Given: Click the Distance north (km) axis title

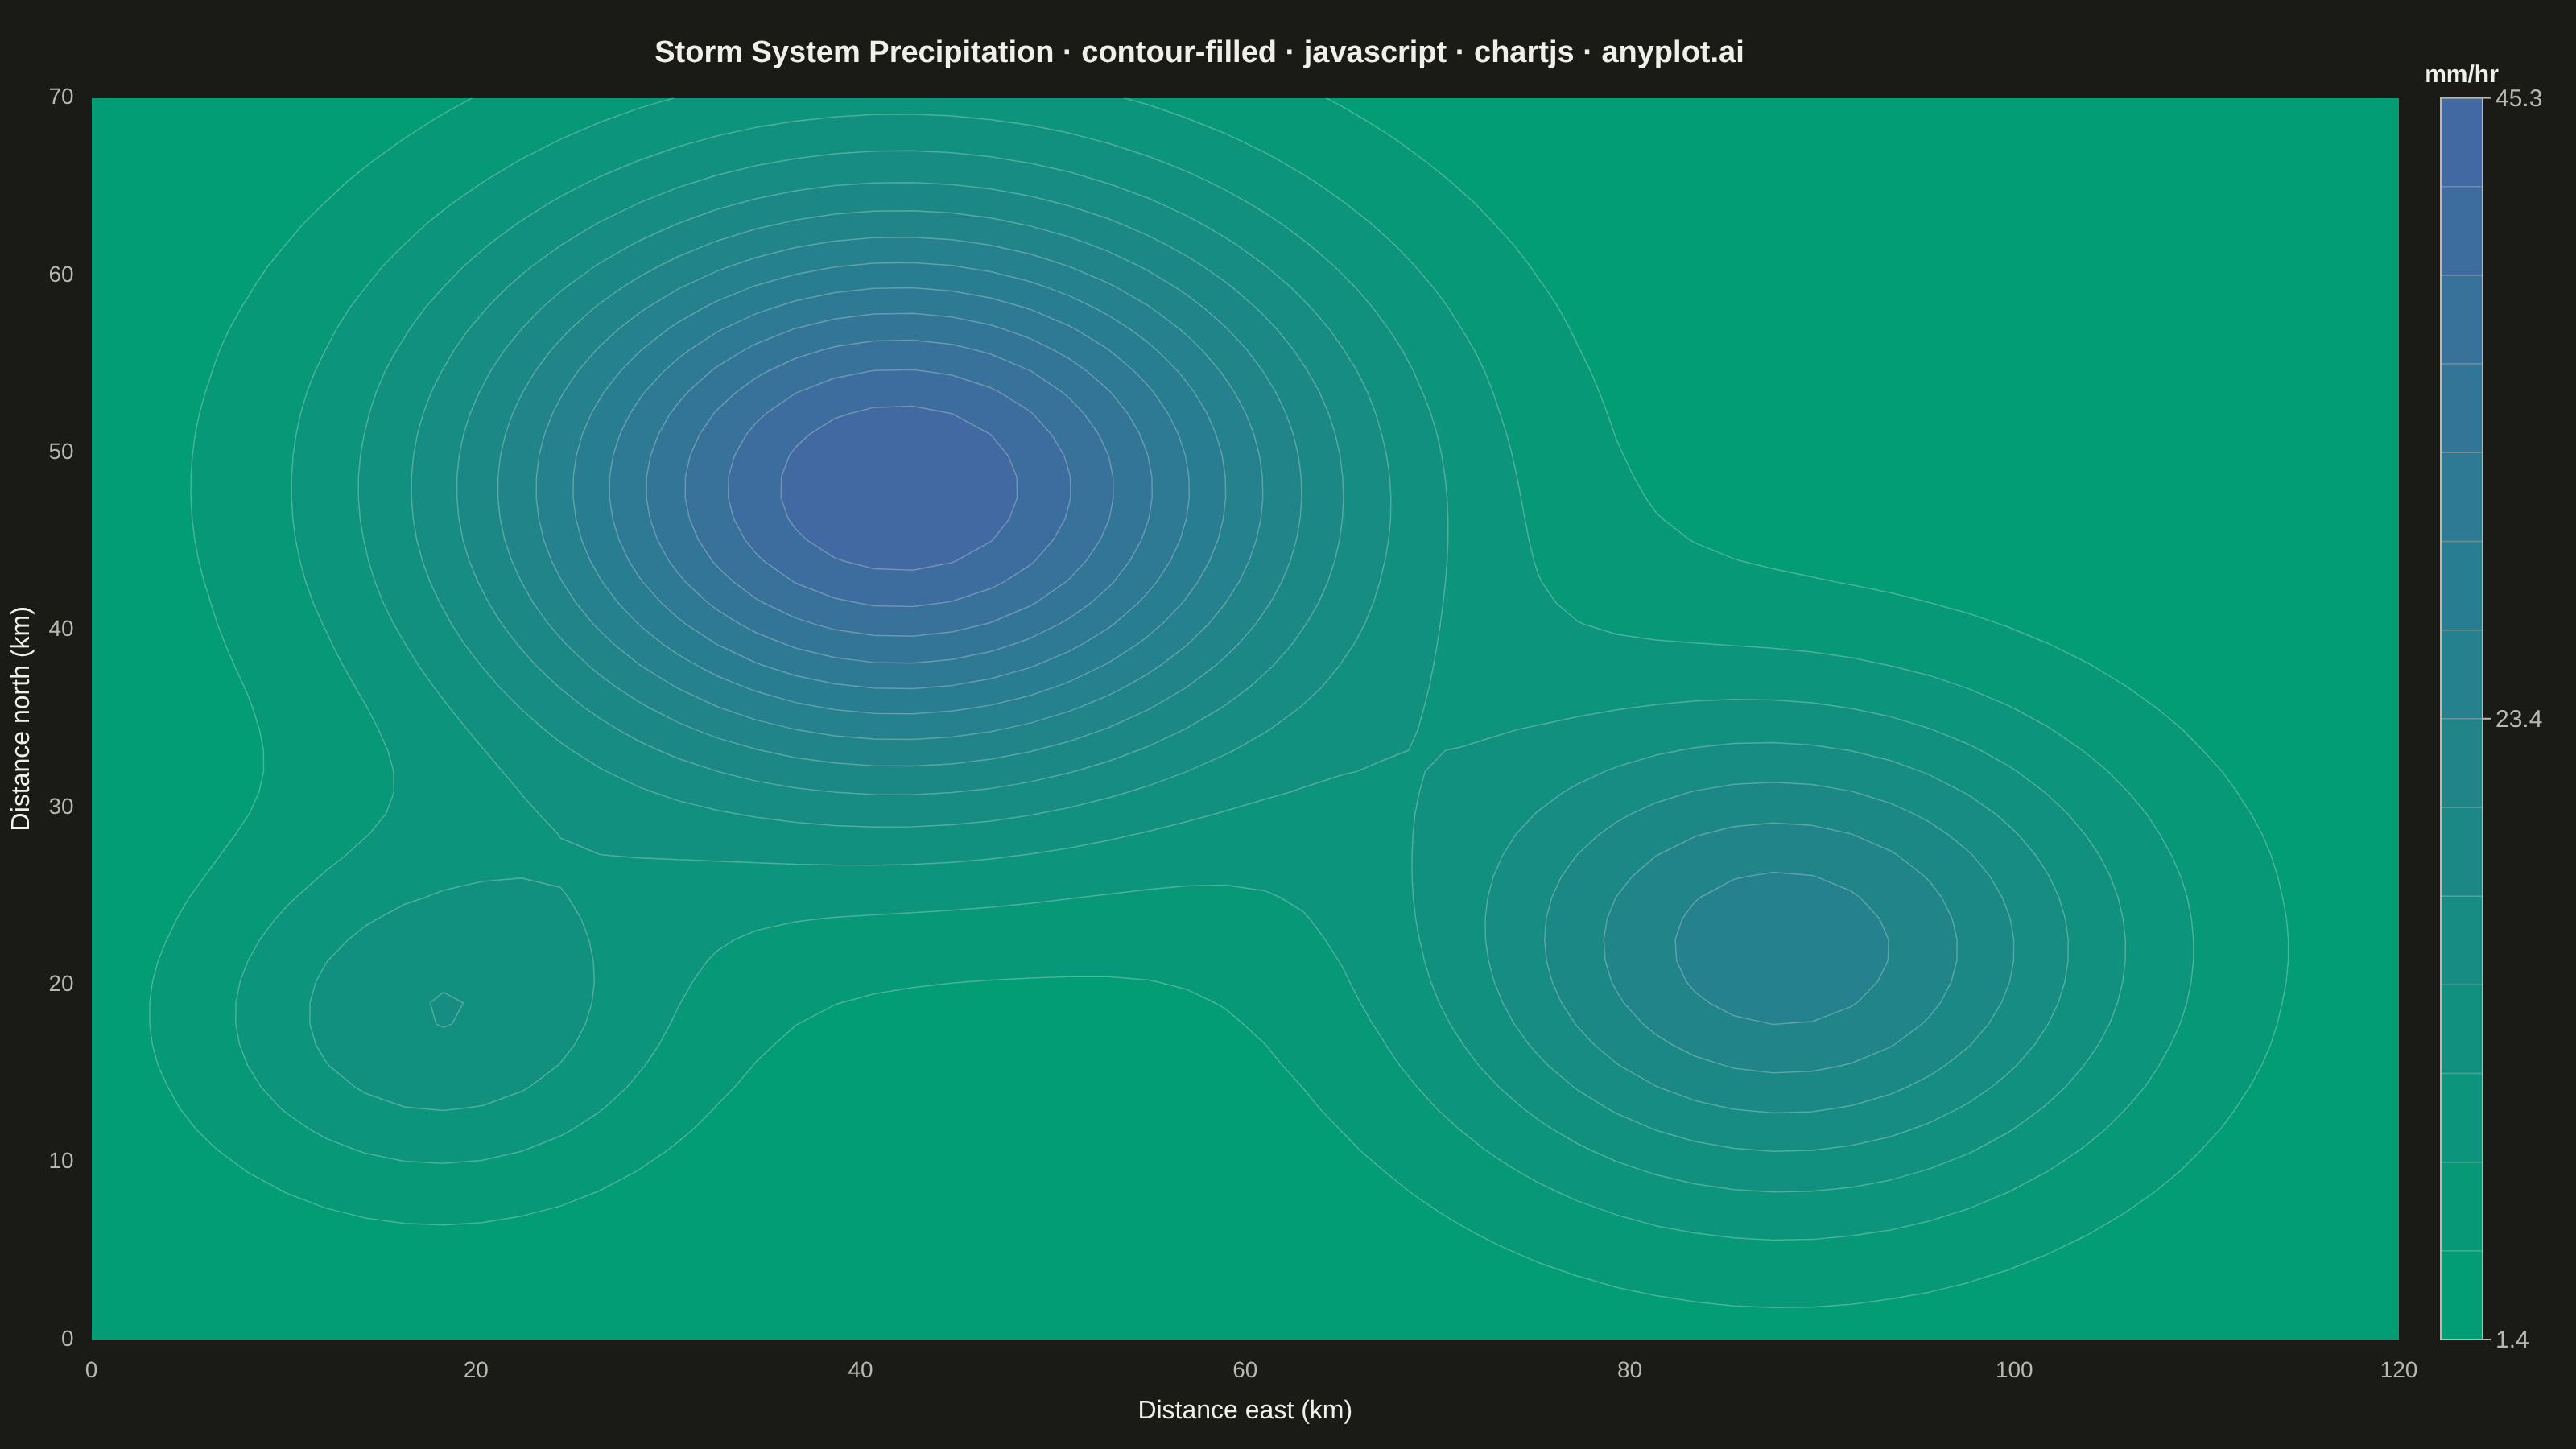Looking at the screenshot, I should click(x=21, y=718).
